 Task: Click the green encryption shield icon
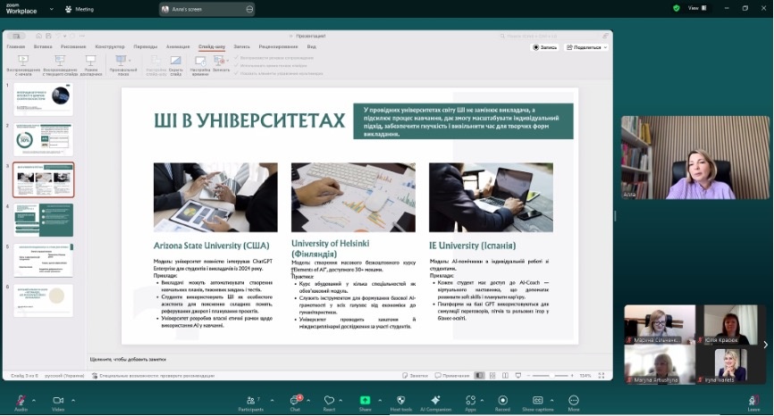pos(677,8)
